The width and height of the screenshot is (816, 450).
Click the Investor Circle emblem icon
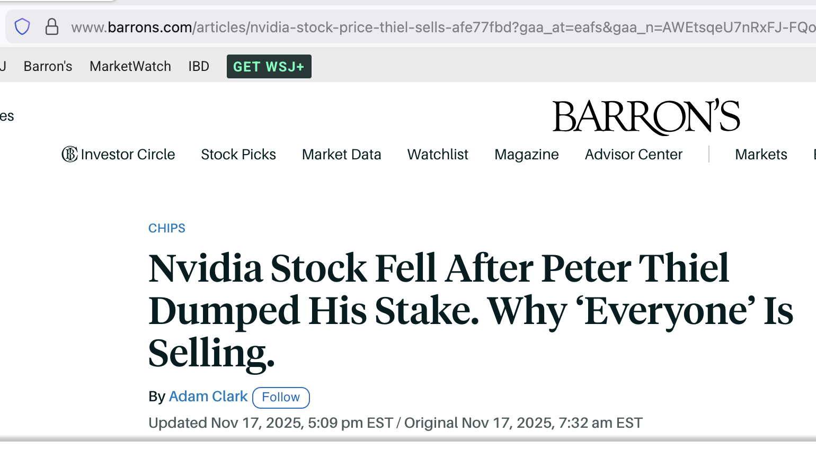pyautogui.click(x=69, y=154)
